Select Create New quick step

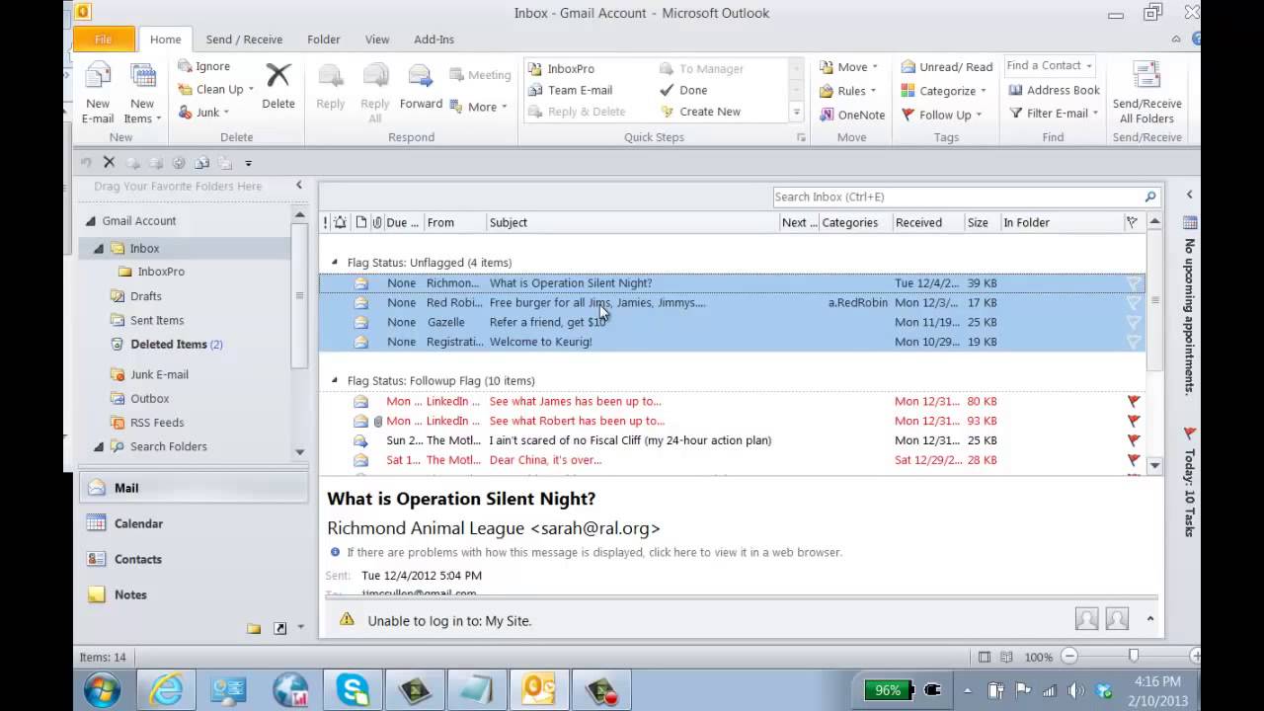click(700, 112)
